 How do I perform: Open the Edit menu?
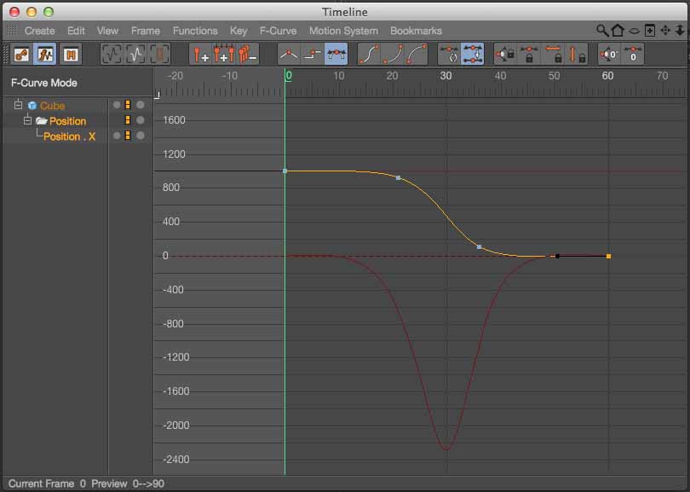click(x=76, y=31)
